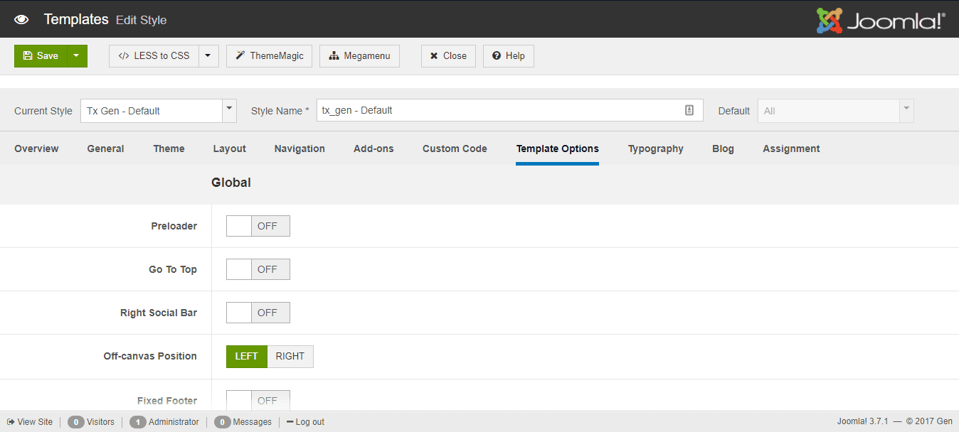This screenshot has width=959, height=432.
Task: Open the LESS to CSS dropdown arrow
Action: point(208,56)
